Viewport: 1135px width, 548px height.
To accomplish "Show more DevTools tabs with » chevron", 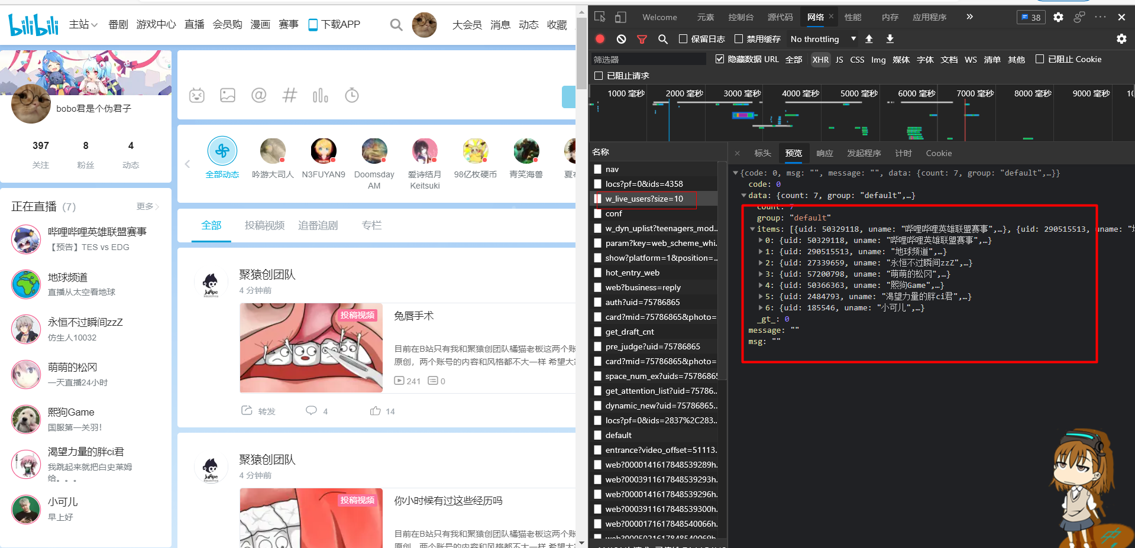I will [x=969, y=17].
